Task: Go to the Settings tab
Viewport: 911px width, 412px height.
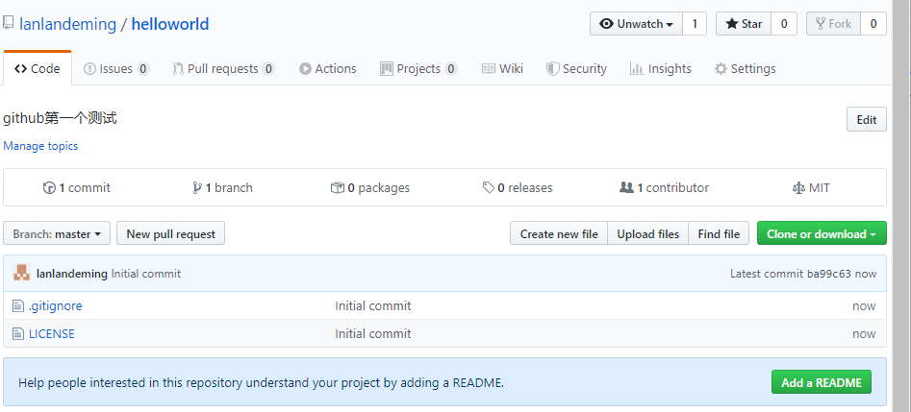Action: click(745, 68)
